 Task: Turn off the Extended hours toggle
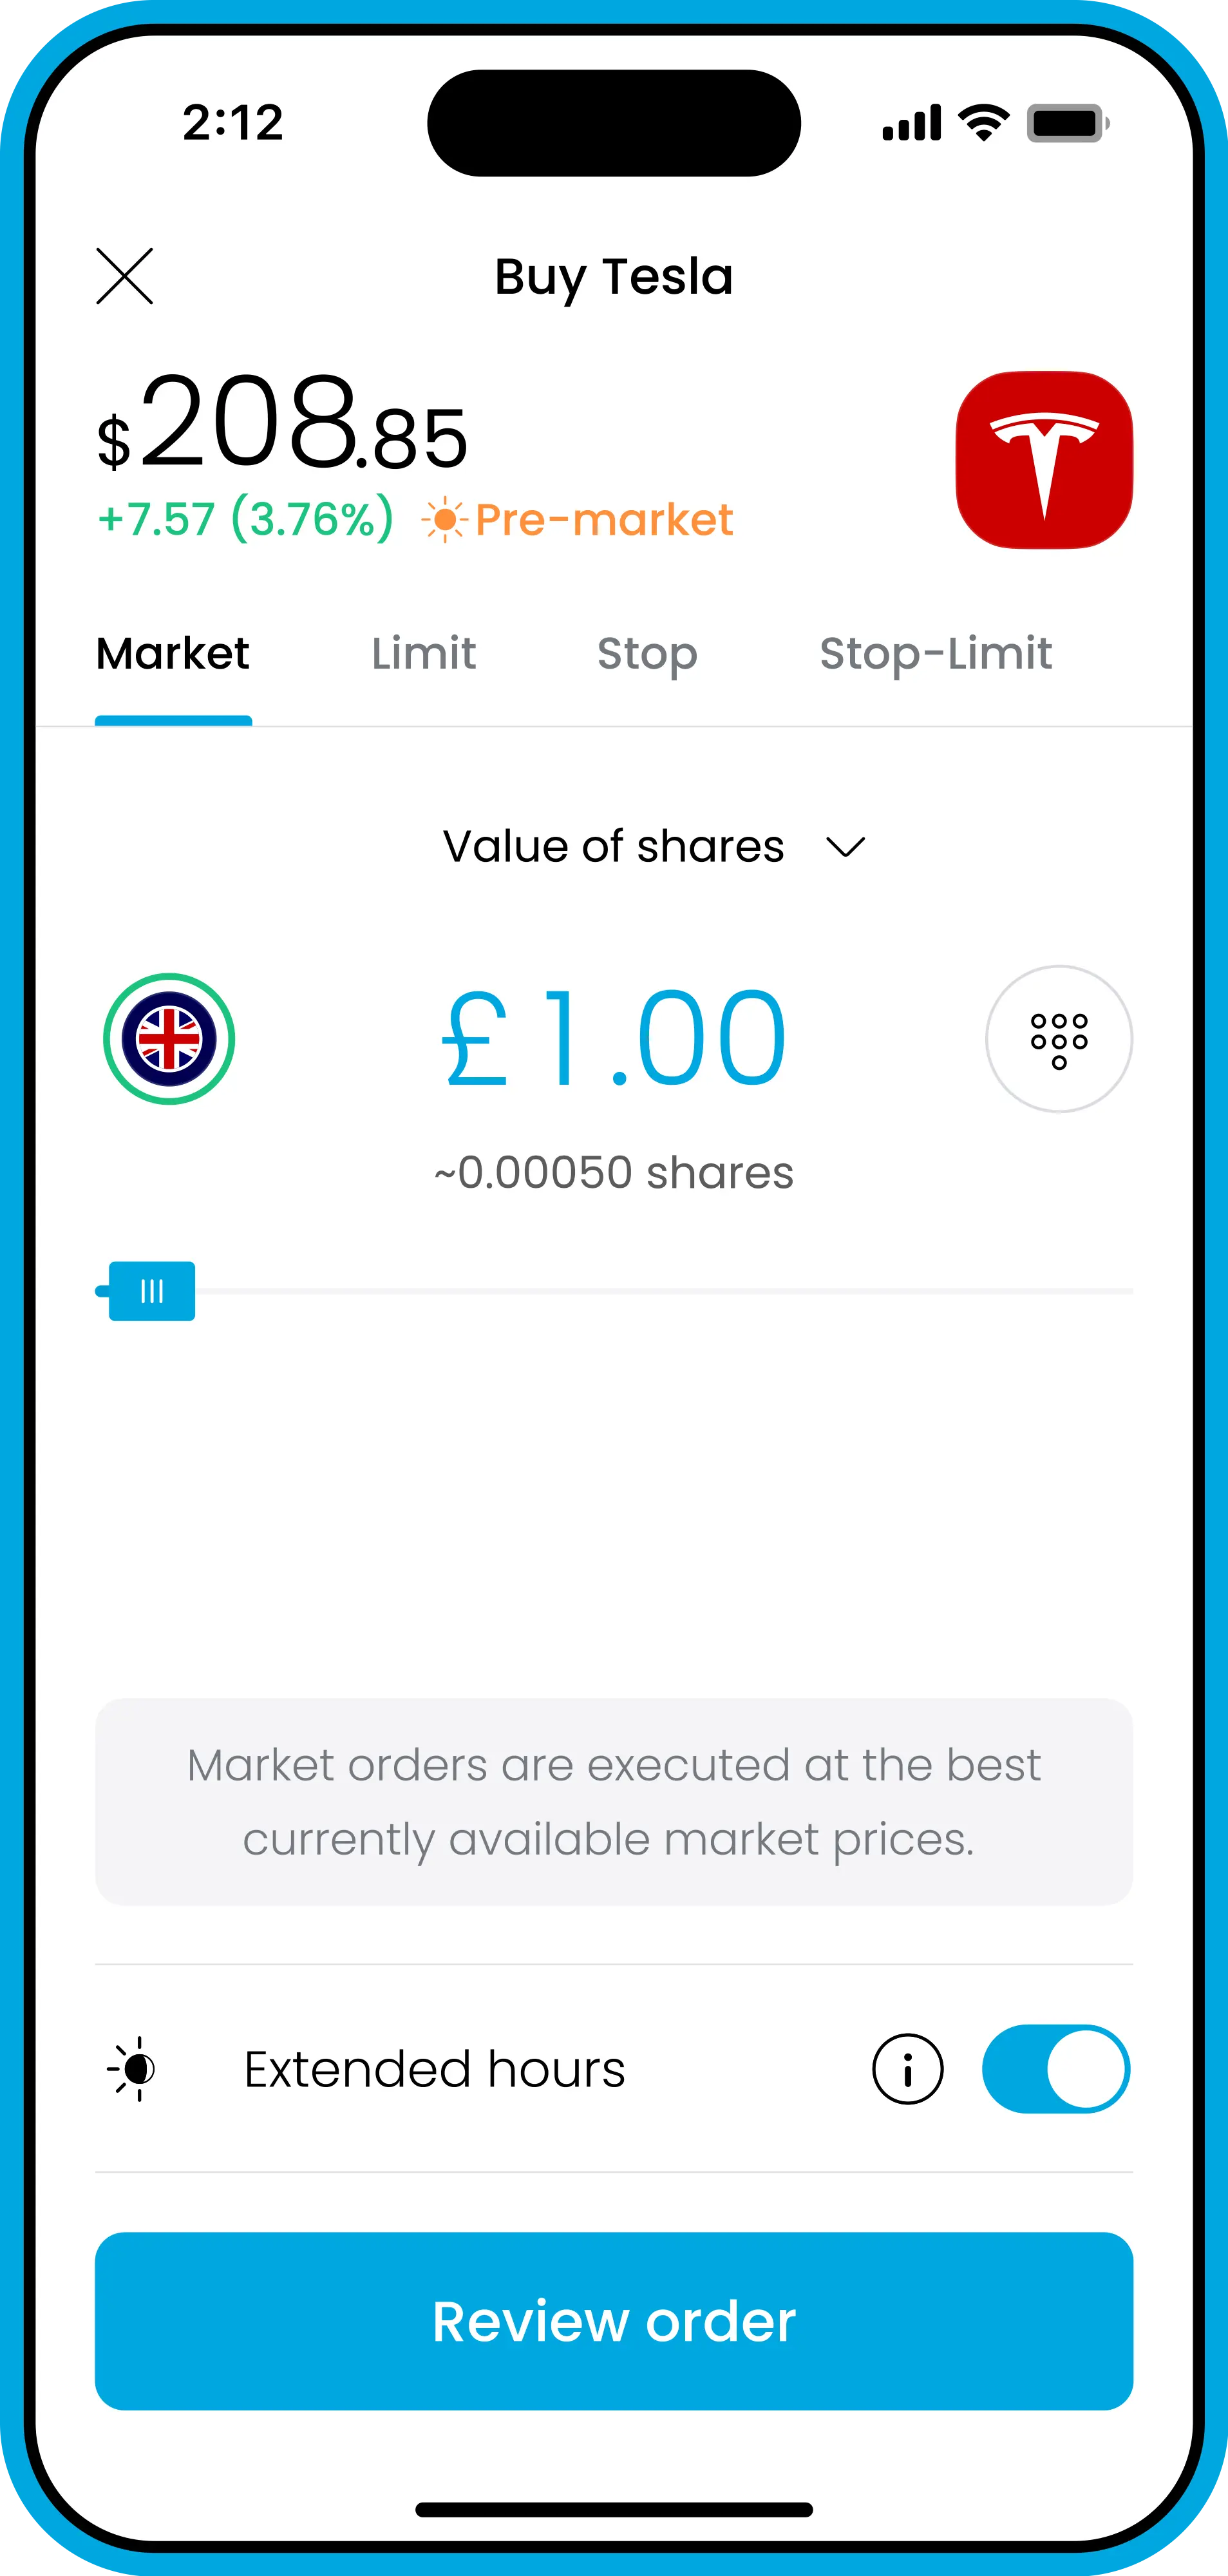(1056, 2069)
